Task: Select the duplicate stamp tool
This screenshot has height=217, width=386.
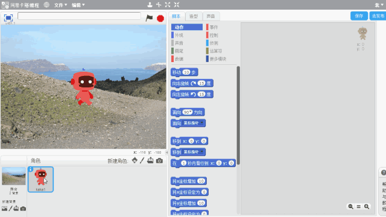Action: pos(150,5)
